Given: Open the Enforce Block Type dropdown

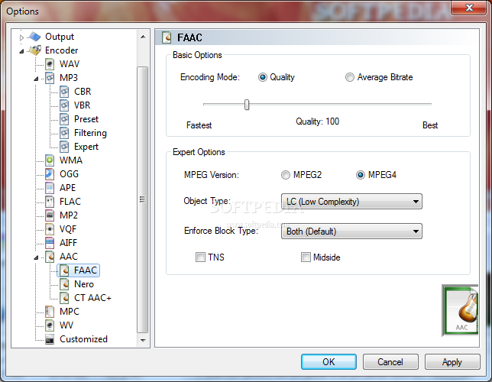Looking at the screenshot, I should coord(351,231).
